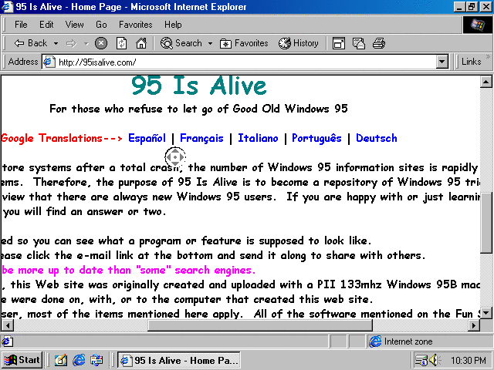Open the Edit menu
This screenshot has width=494, height=370.
(46, 25)
